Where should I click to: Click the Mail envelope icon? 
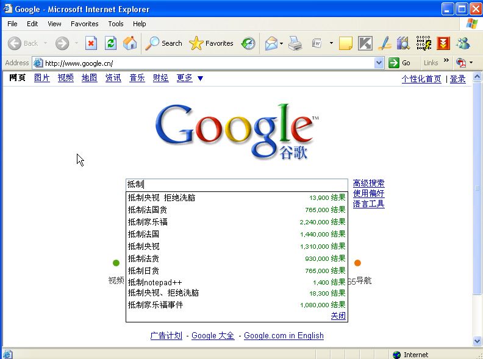pos(271,43)
